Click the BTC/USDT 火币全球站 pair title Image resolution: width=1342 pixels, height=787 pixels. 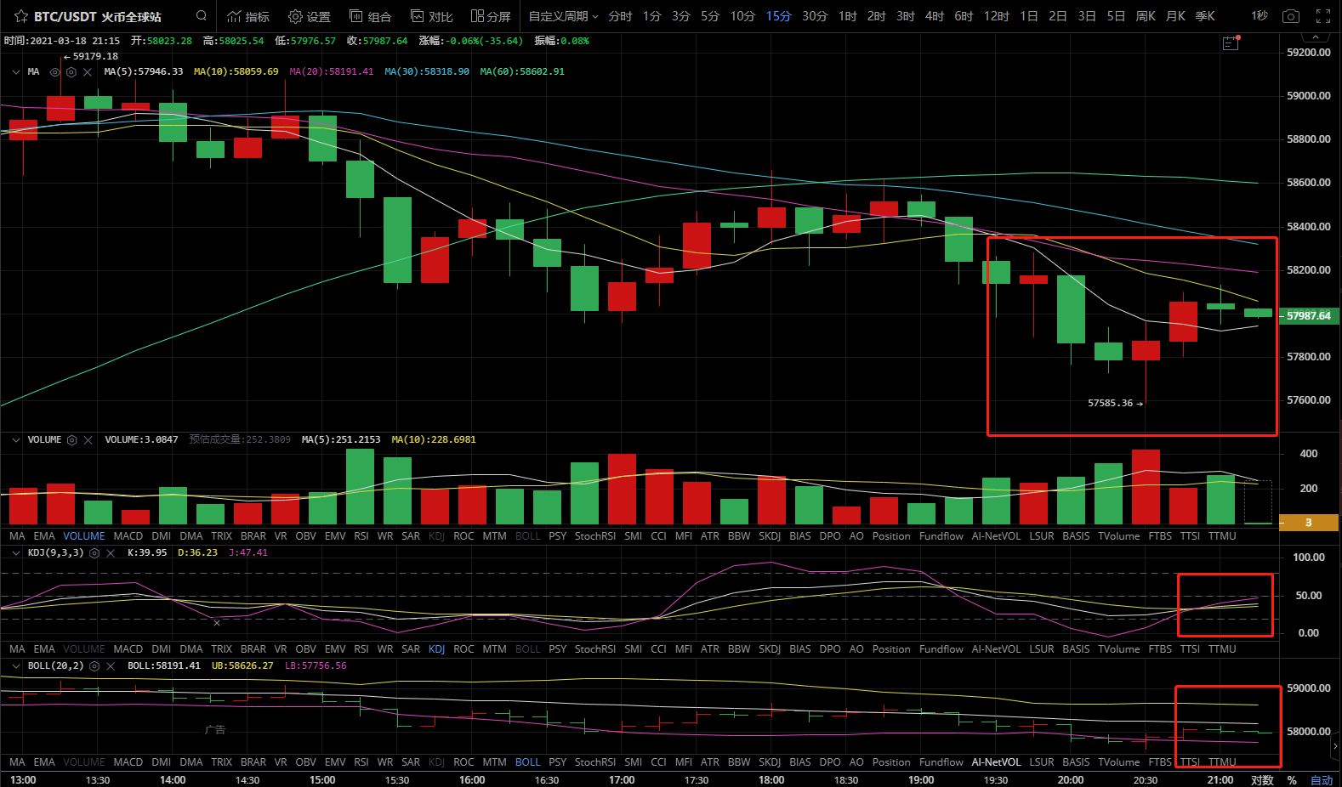[98, 17]
